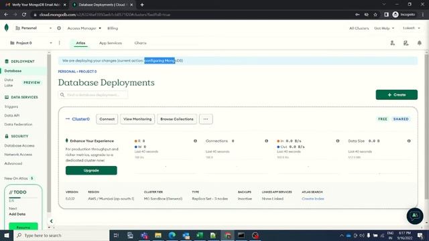Open the Personal organization dropdown

34,28
